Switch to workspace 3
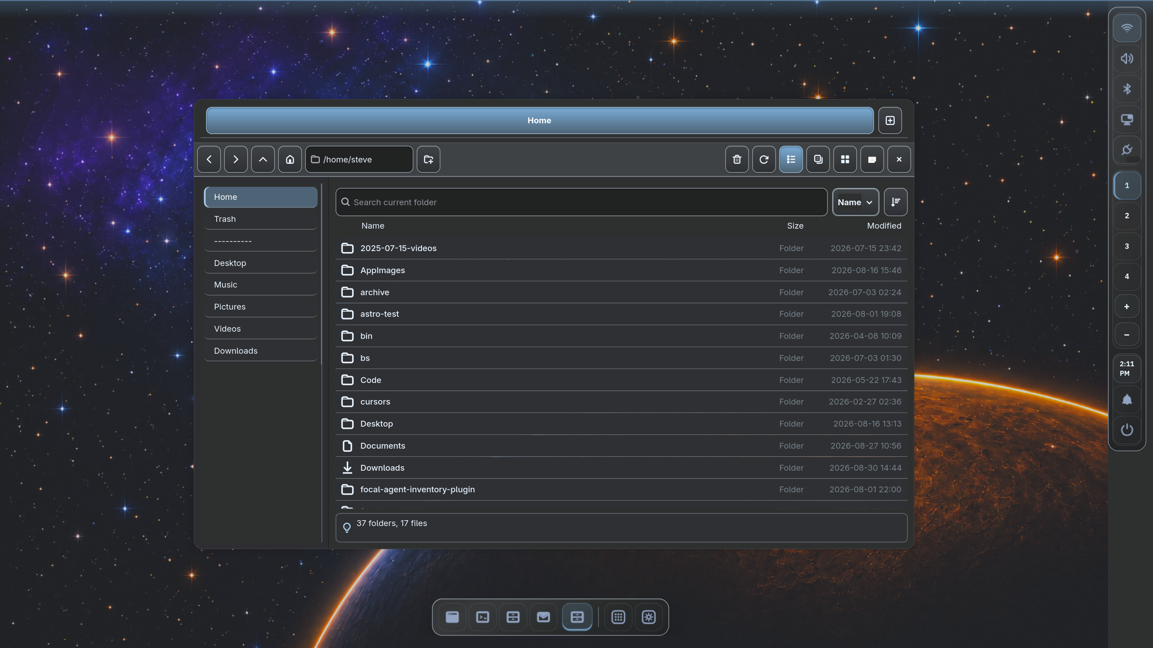 1127,246
